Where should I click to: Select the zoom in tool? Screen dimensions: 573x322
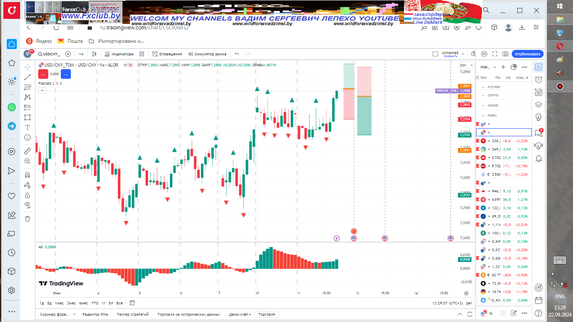pyautogui.click(x=27, y=161)
